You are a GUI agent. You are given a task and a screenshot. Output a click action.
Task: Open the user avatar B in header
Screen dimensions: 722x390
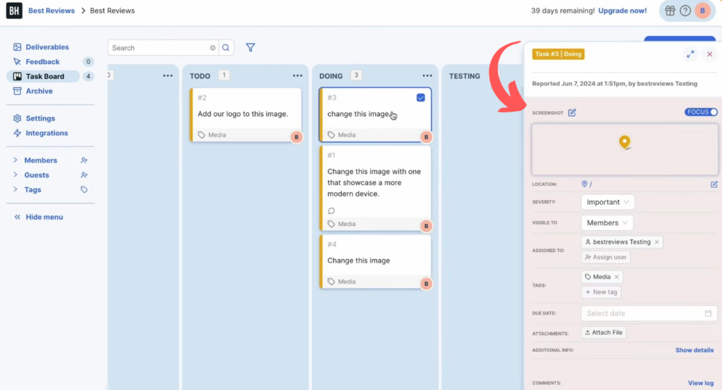tap(703, 11)
